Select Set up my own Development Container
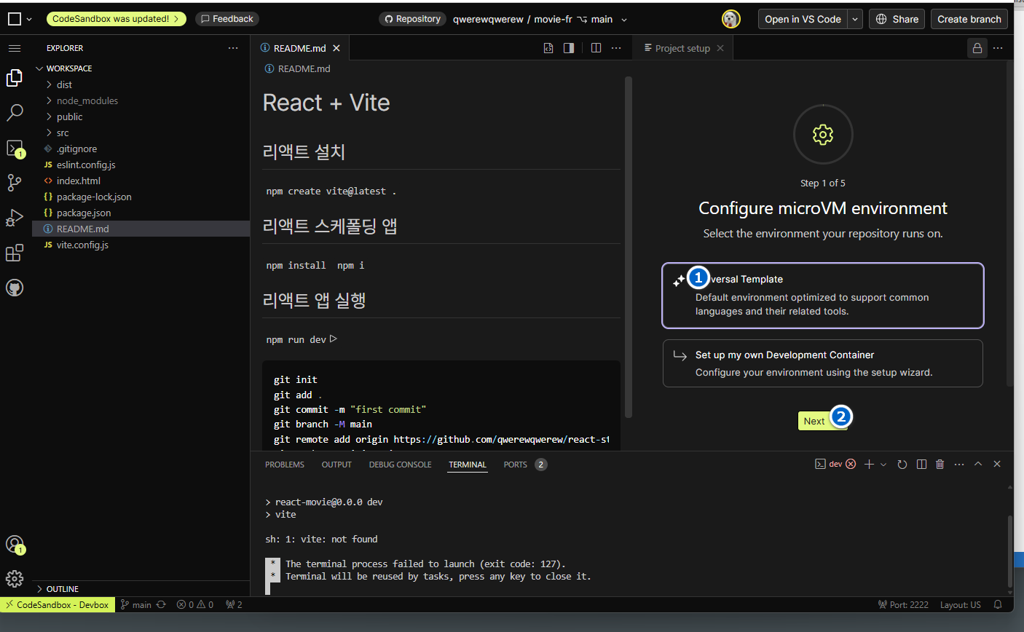 coord(822,363)
